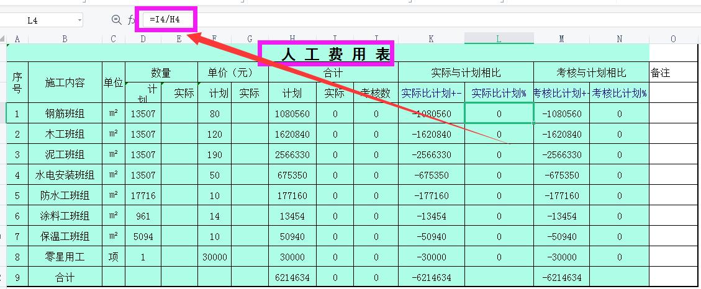701x289 pixels.
Task: Click the 实际与计划相比 header cell
Action: (x=466, y=73)
